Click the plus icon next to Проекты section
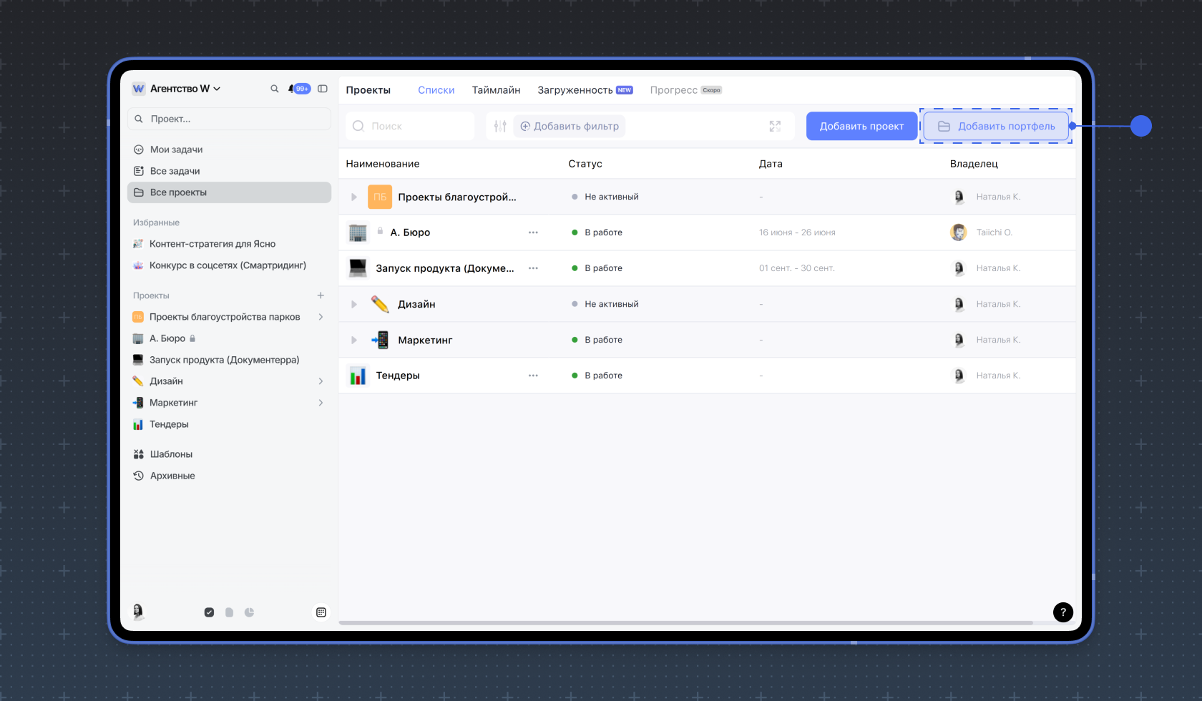1202x701 pixels. point(321,295)
